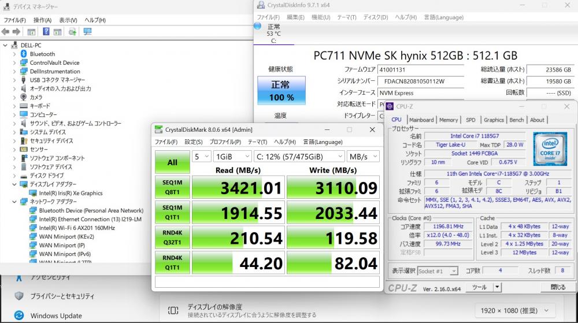The width and height of the screenshot is (578, 323).
Task: Switch to the Mainboard tab in CPU-Z
Action: tap(421, 120)
